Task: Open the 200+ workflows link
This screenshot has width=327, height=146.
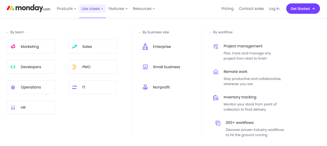Action: (239, 123)
